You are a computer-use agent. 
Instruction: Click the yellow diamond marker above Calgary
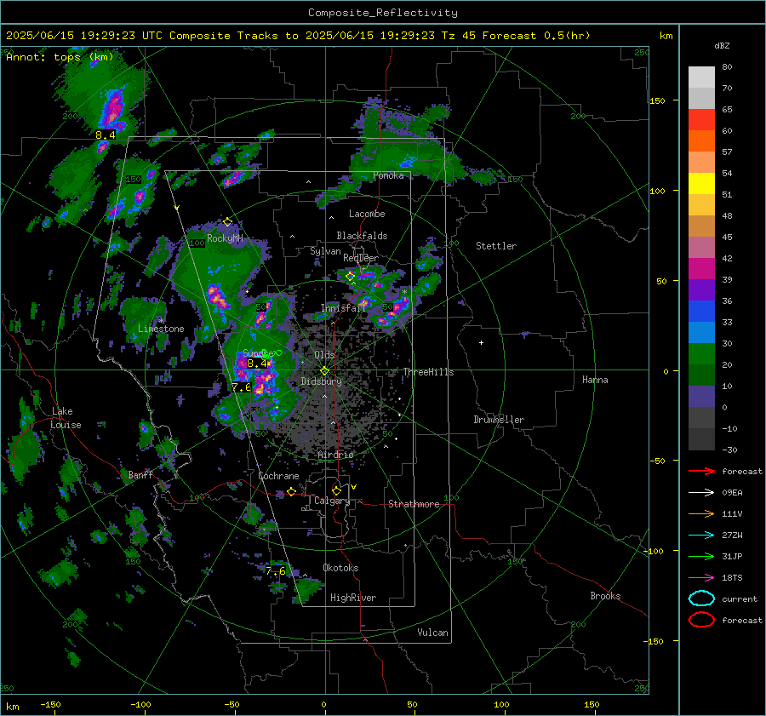tap(336, 490)
